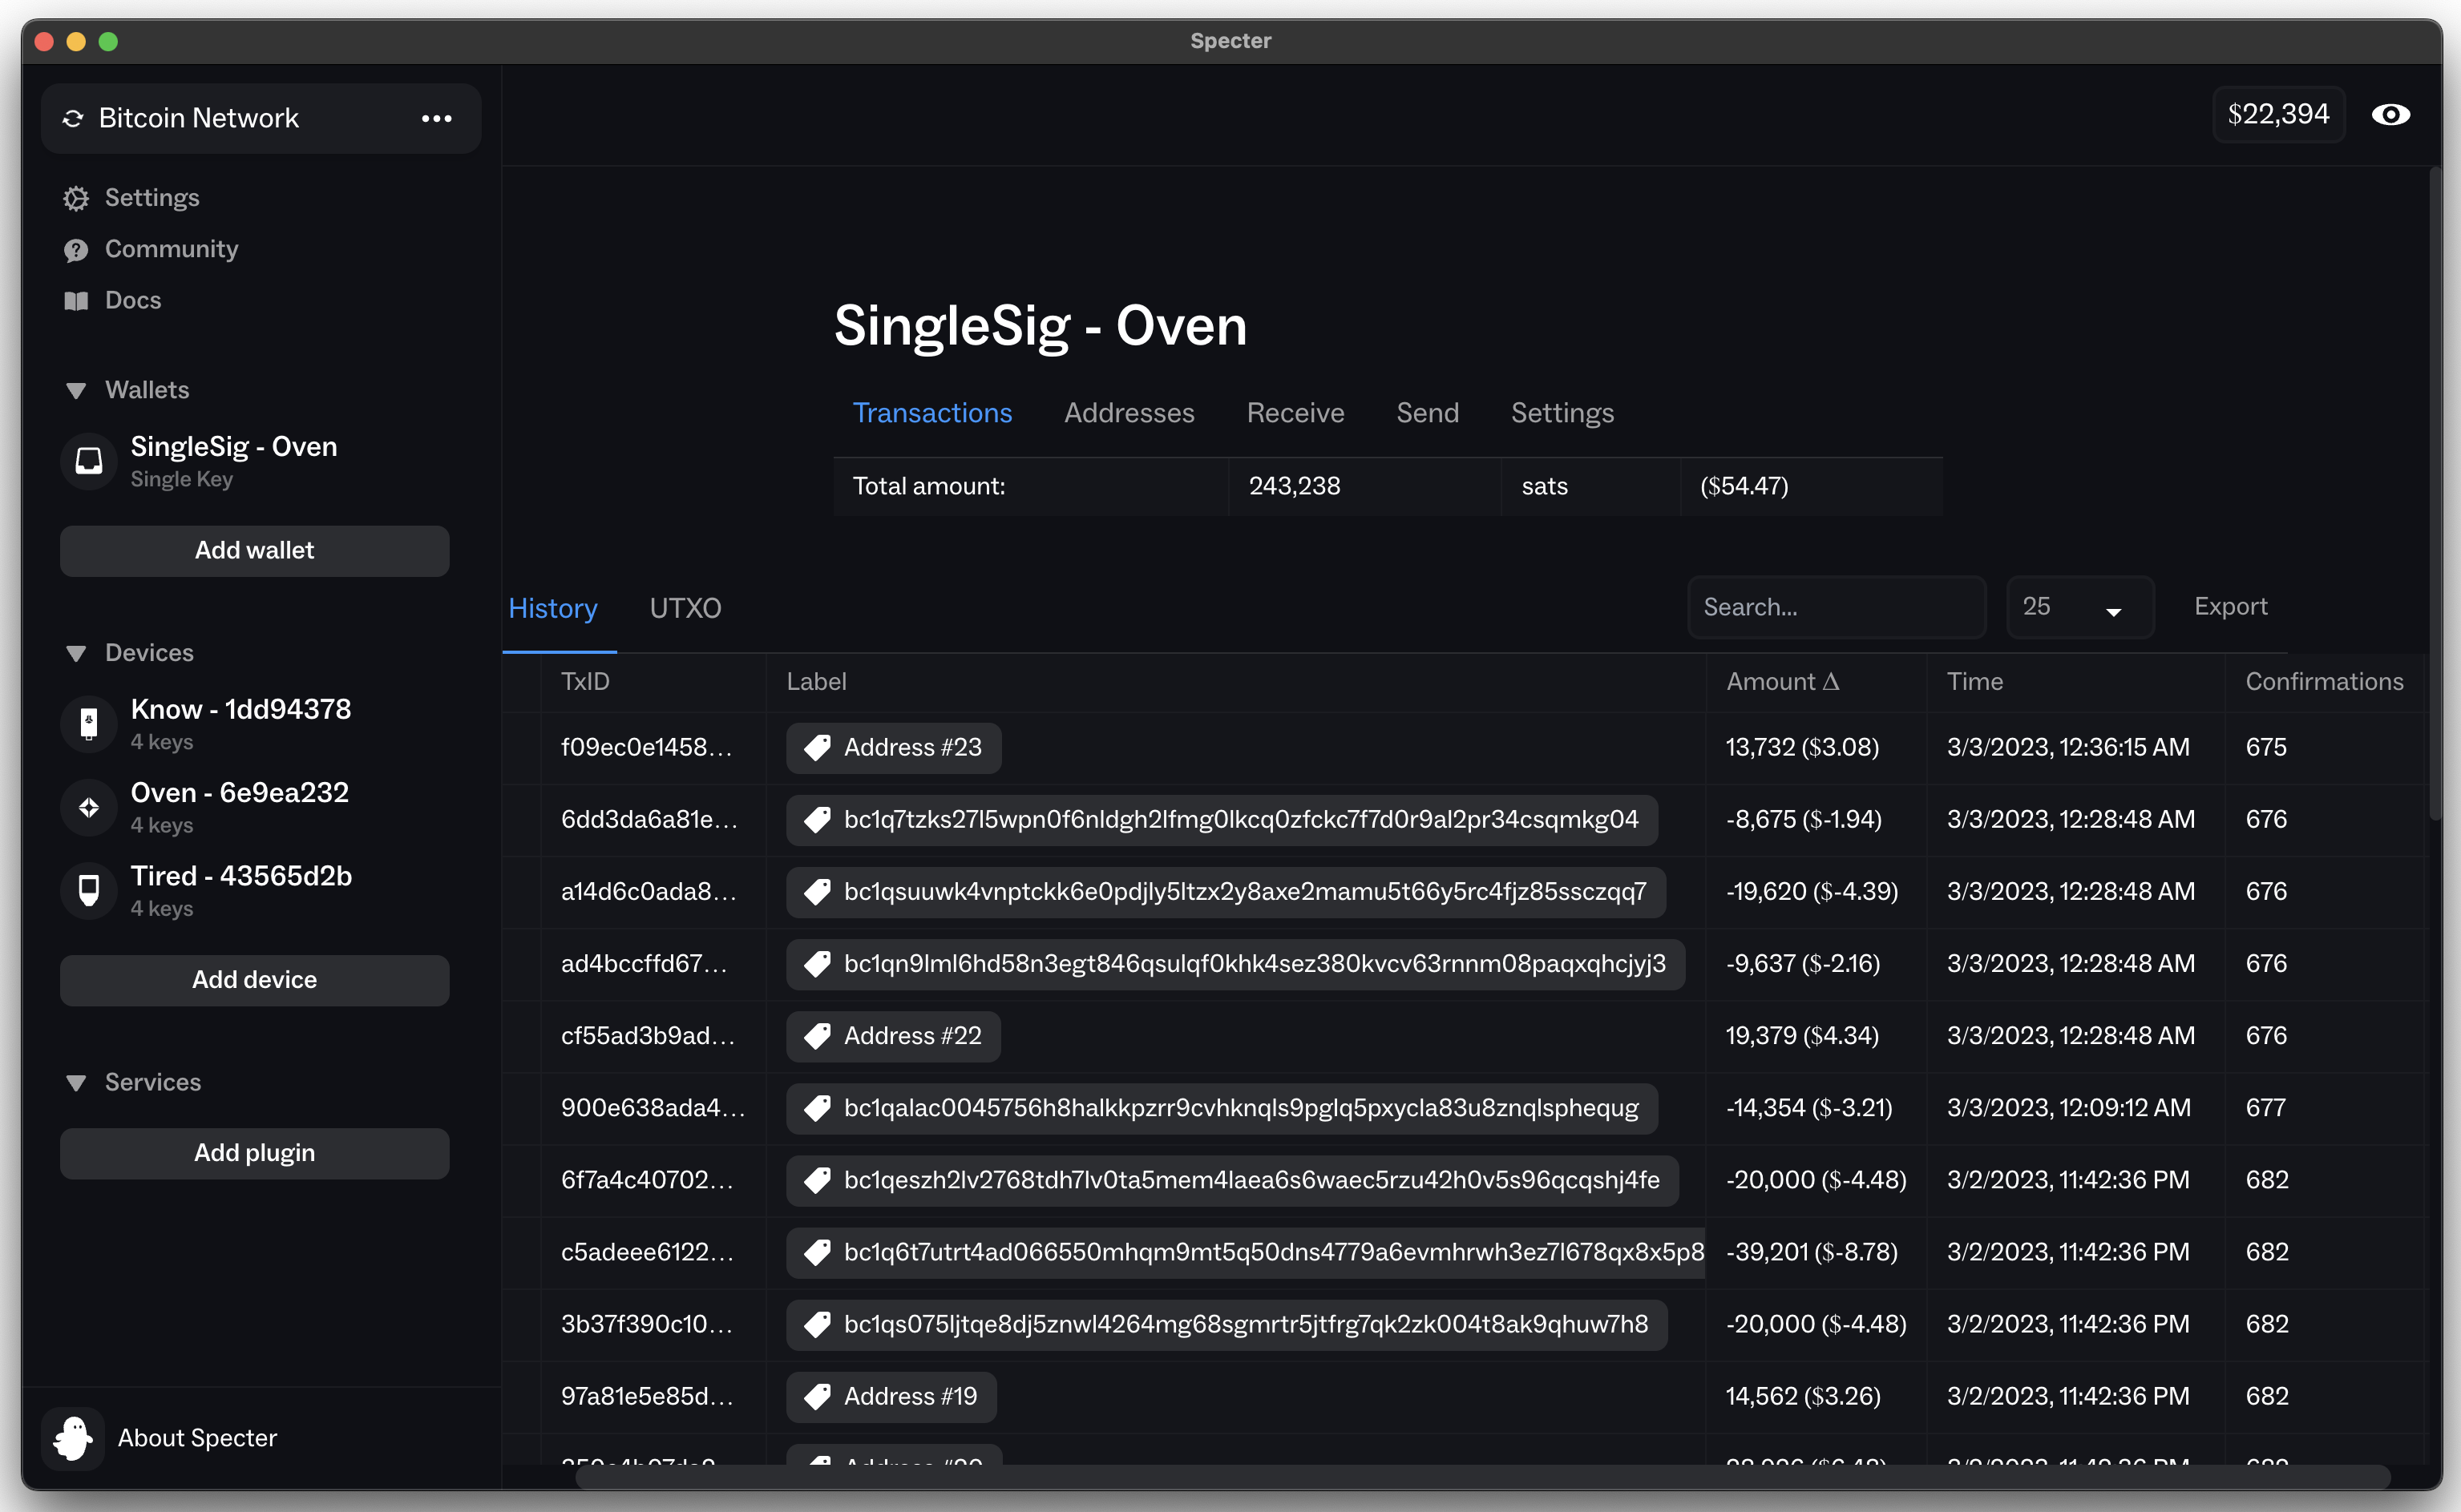Click tag icon on the bc1qeszh2lv2768 label
The width and height of the screenshot is (2461, 1512).
[818, 1180]
